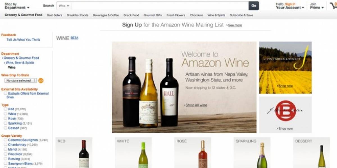Viewport: 337px width, 168px height.
Task: Expand the Wine search category dropdown
Action: coord(64,6)
